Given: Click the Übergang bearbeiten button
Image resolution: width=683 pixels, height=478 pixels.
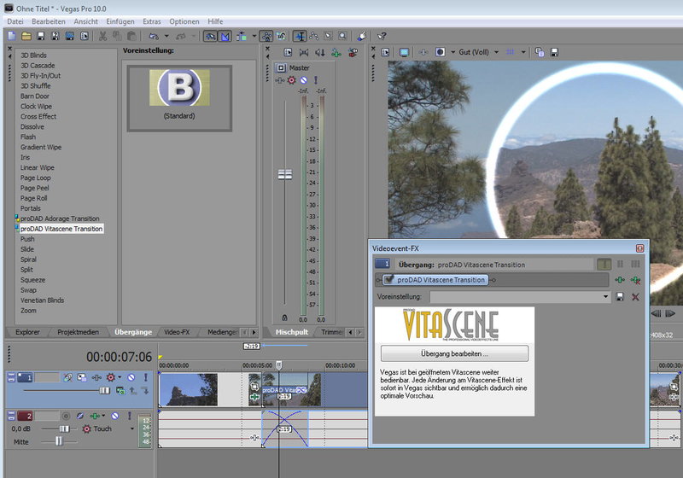Looking at the screenshot, I should (454, 353).
